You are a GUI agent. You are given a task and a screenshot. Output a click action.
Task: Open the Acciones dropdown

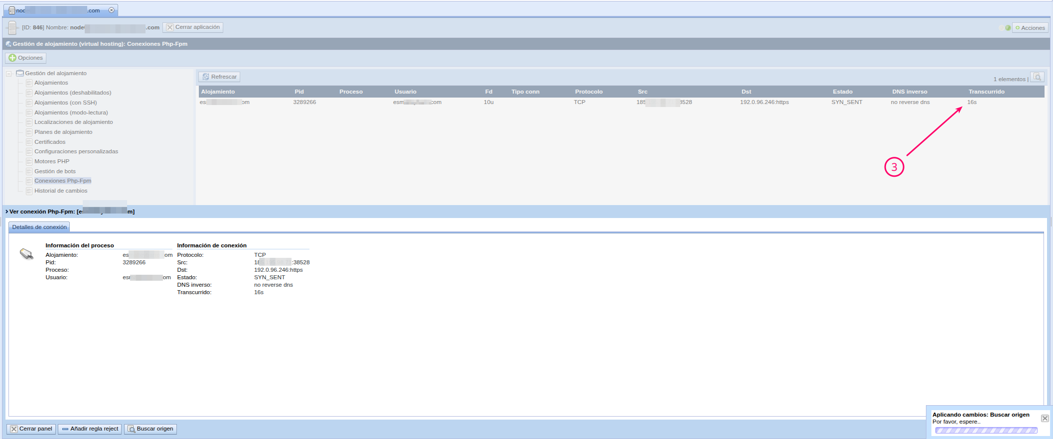point(1030,28)
